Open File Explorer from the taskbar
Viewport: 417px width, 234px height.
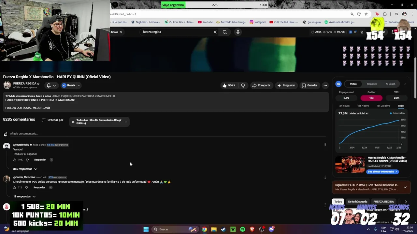(214, 229)
